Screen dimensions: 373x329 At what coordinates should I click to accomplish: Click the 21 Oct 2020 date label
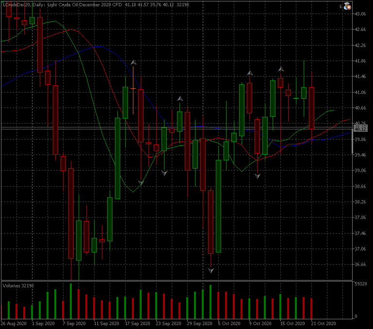(x=324, y=323)
